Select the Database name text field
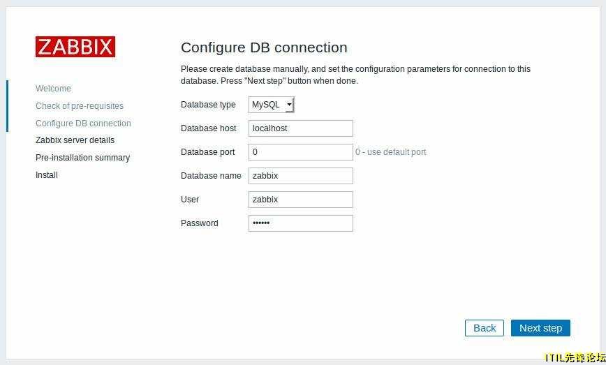Image resolution: width=606 pixels, height=365 pixels. pos(300,176)
